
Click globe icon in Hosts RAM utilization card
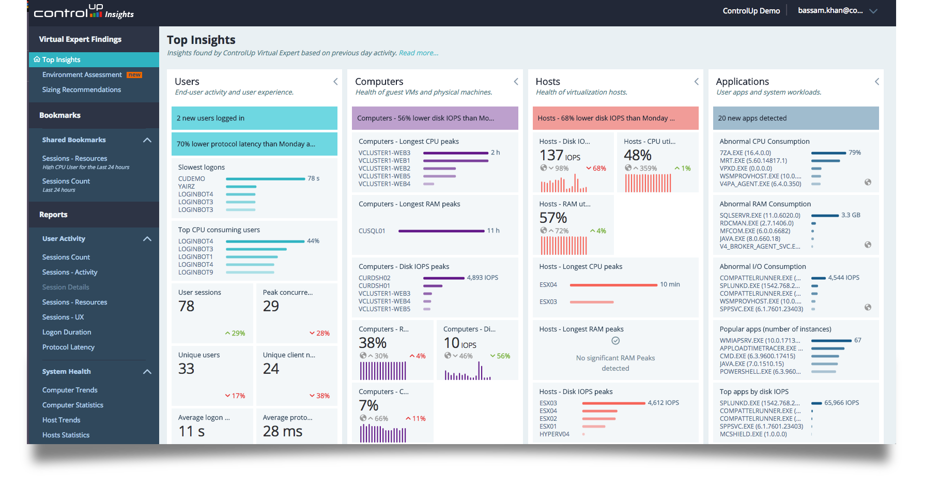544,231
